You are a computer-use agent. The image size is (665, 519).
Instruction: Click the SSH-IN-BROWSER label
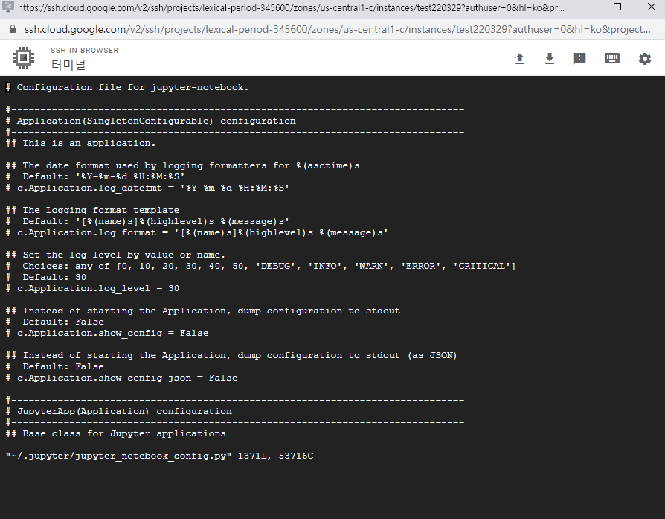point(84,50)
